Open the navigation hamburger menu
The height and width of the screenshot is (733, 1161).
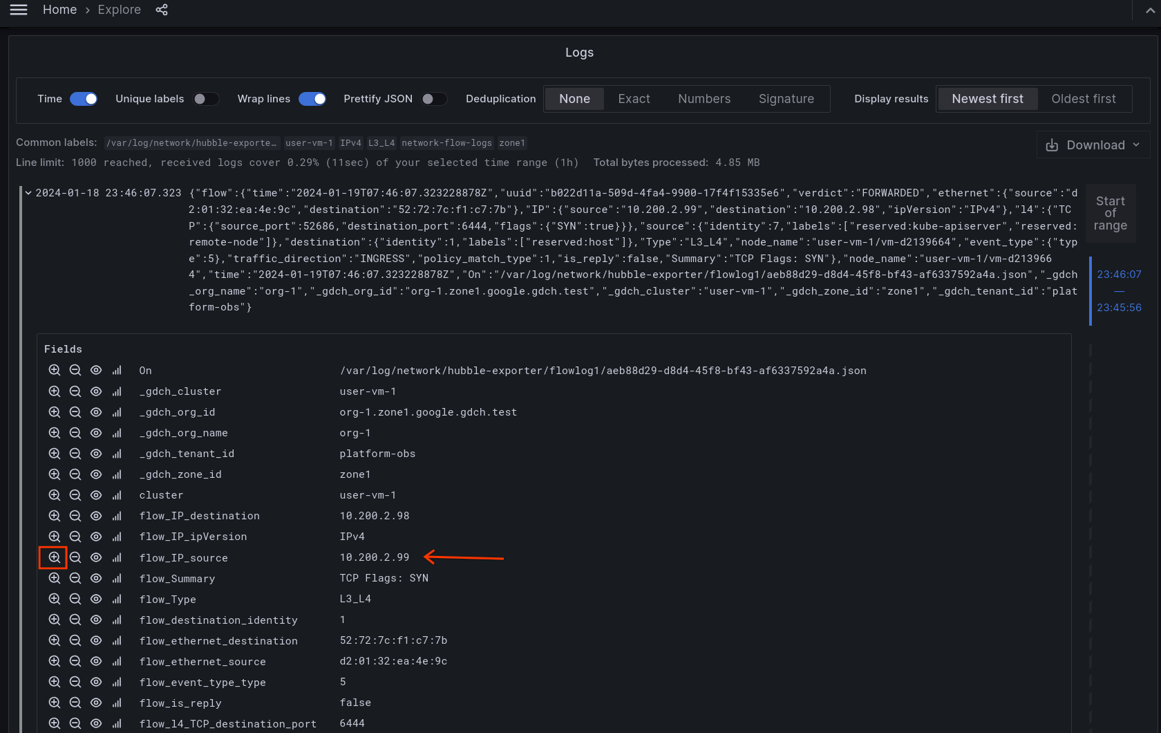click(18, 10)
